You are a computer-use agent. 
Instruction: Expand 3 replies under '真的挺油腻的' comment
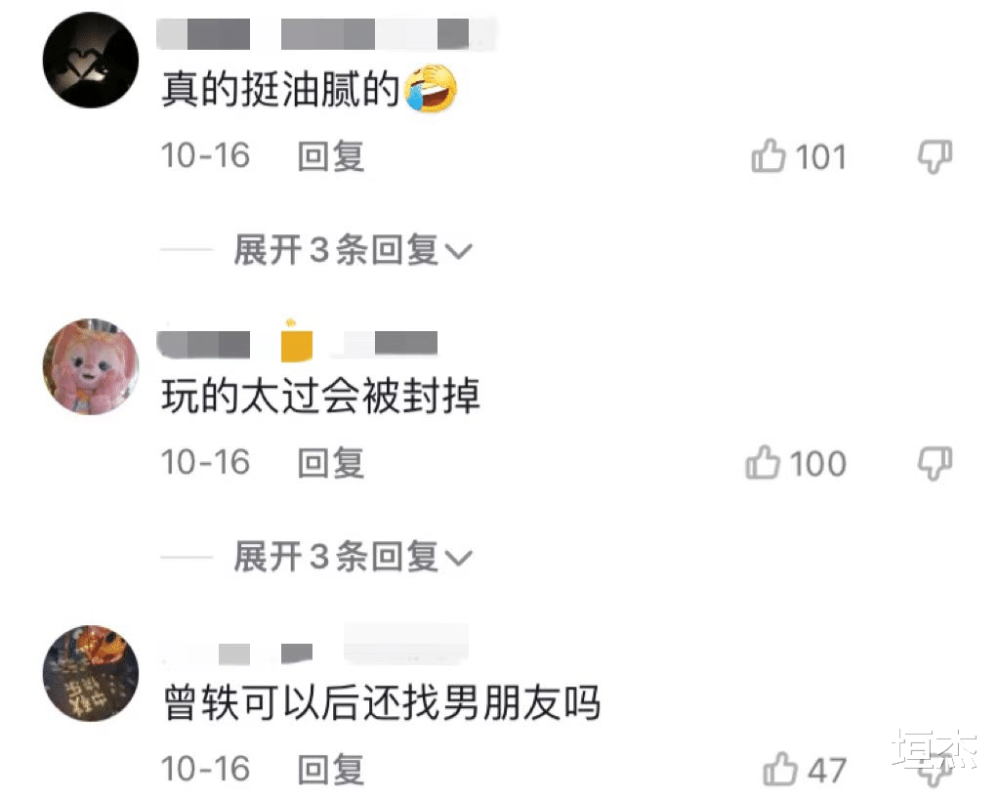(x=353, y=249)
